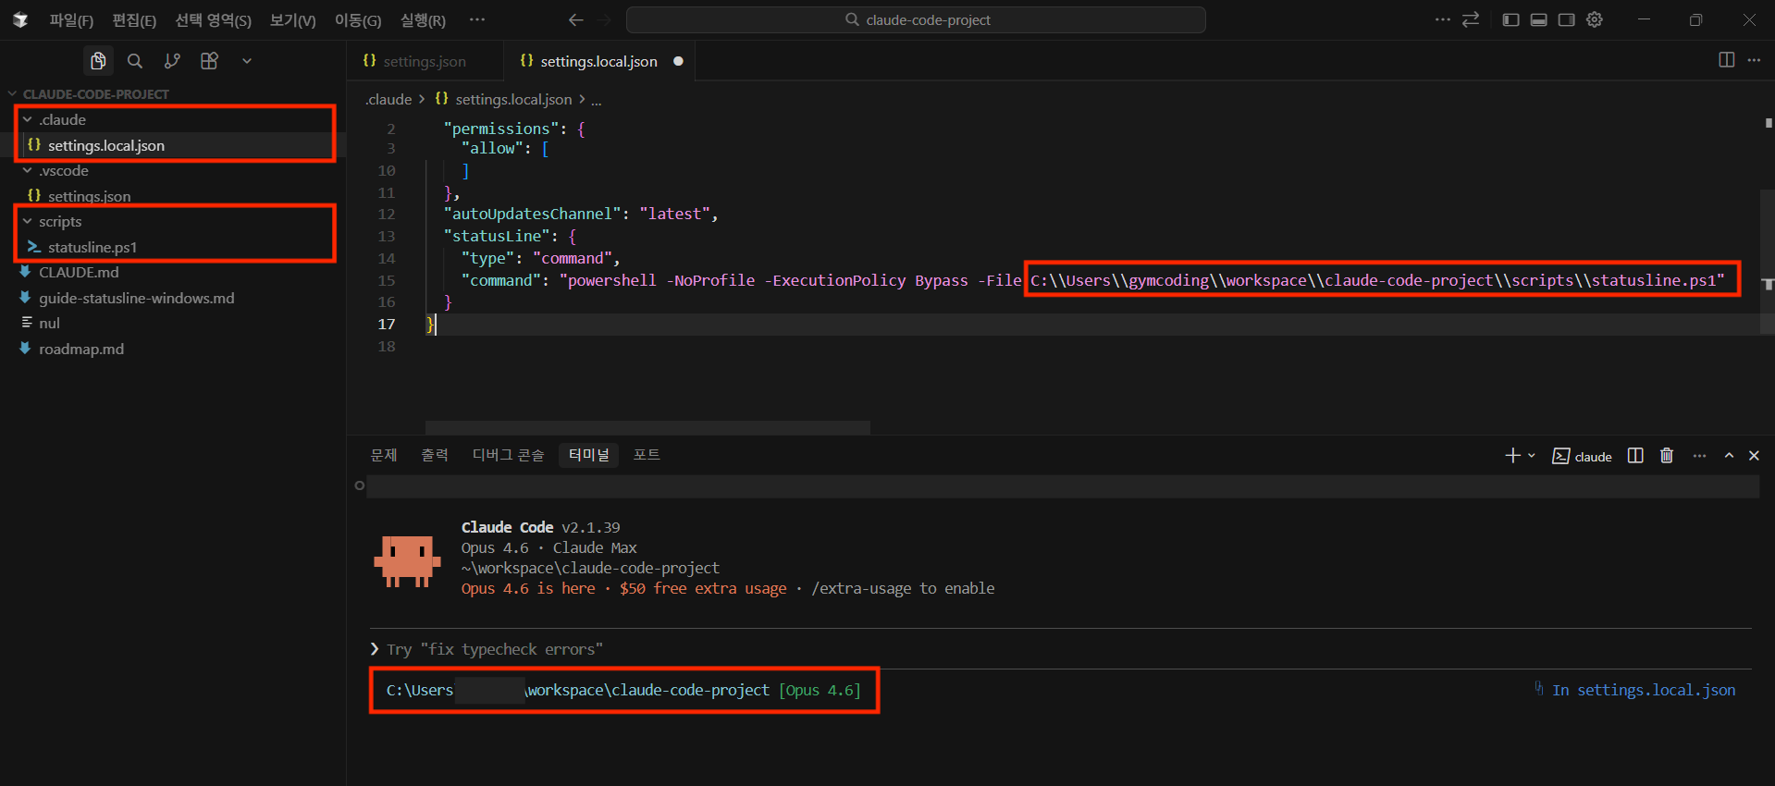Viewport: 1775px width, 786px height.
Task: Open the hidden menus ellipsis in menu bar
Action: coord(477,19)
